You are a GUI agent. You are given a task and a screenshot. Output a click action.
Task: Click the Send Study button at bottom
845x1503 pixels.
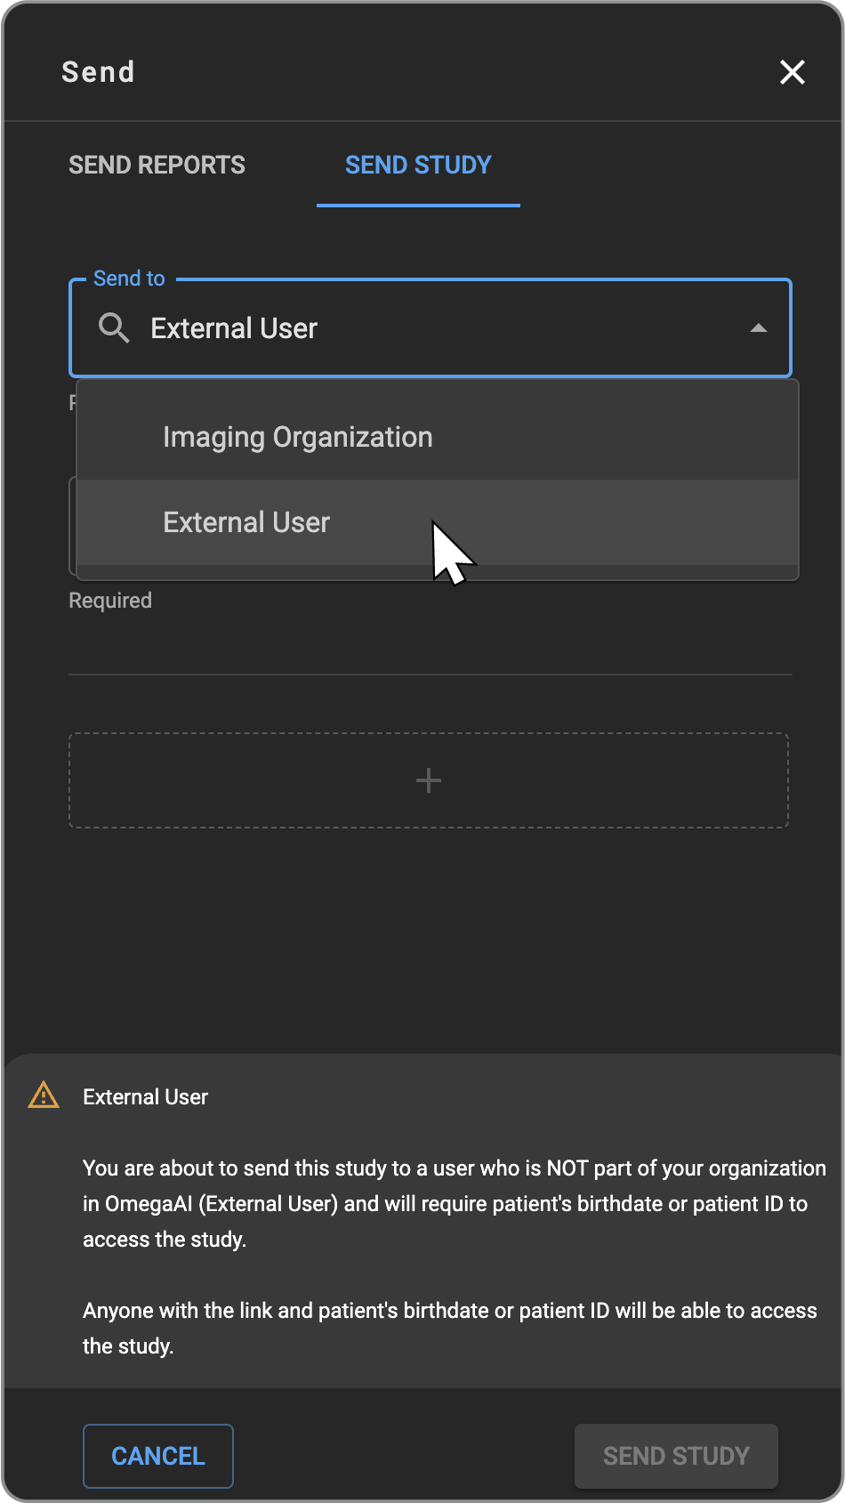coord(676,1456)
